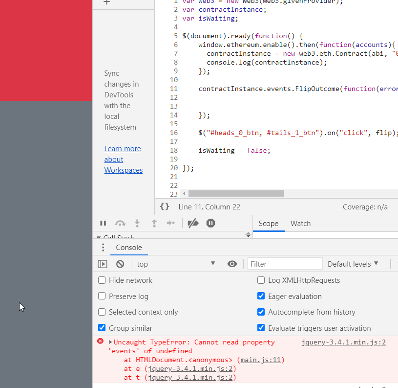Click the step over next function call icon
This screenshot has height=388, width=398.
[120, 223]
